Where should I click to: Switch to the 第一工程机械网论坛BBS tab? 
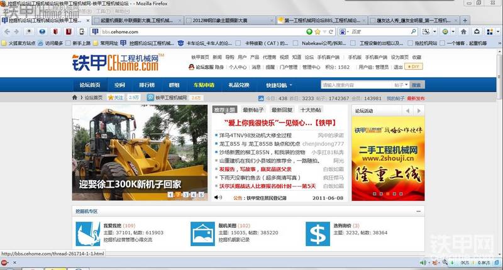322,21
